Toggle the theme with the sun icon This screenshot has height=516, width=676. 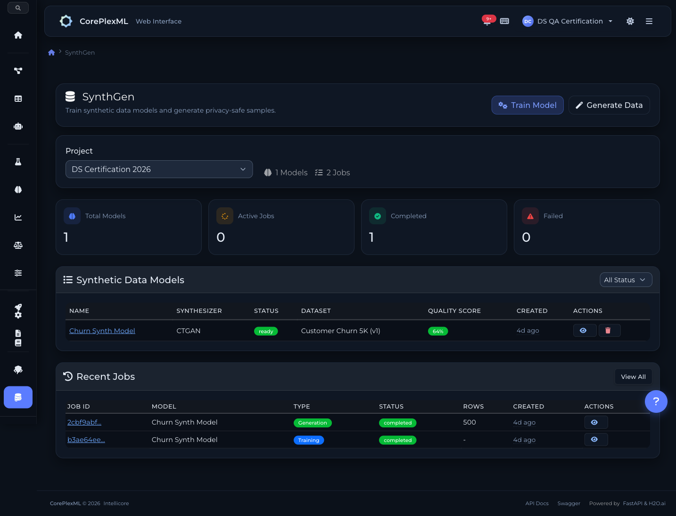[630, 21]
